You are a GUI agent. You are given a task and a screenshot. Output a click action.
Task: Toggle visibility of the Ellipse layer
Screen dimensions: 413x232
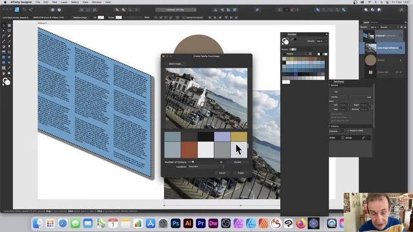click(401, 60)
